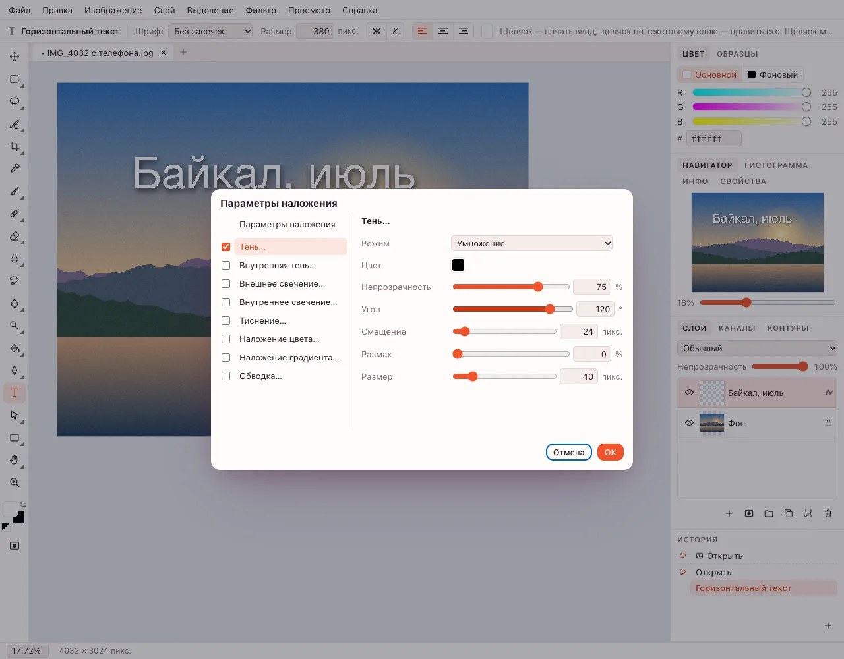
Task: Open the black Цвет swatch for the shadow
Action: (x=458, y=265)
